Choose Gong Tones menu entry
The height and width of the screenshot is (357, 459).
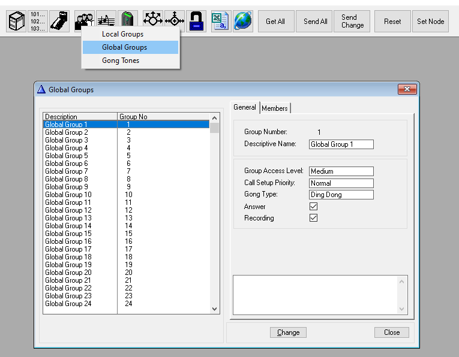[121, 60]
